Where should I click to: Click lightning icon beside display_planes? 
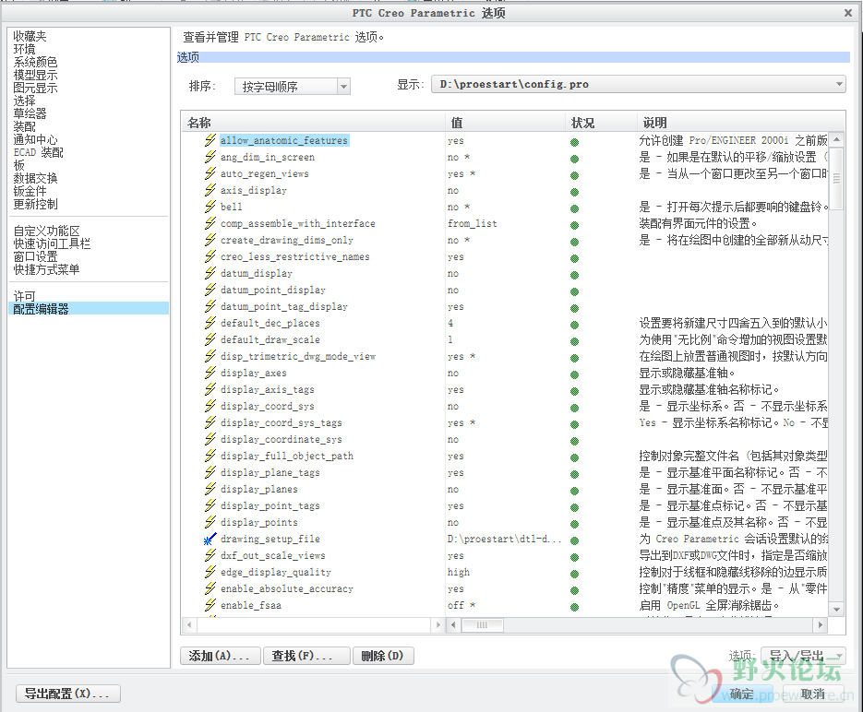point(210,489)
